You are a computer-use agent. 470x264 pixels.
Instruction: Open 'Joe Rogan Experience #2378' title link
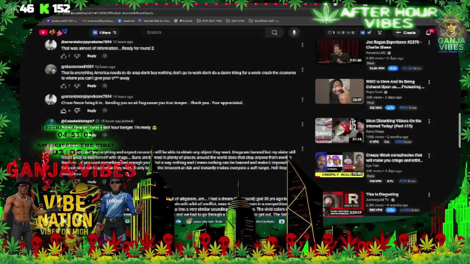pyautogui.click(x=393, y=45)
